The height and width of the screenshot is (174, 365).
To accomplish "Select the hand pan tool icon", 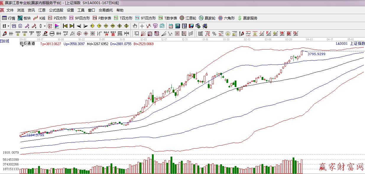I will pyautogui.click(x=135, y=26).
